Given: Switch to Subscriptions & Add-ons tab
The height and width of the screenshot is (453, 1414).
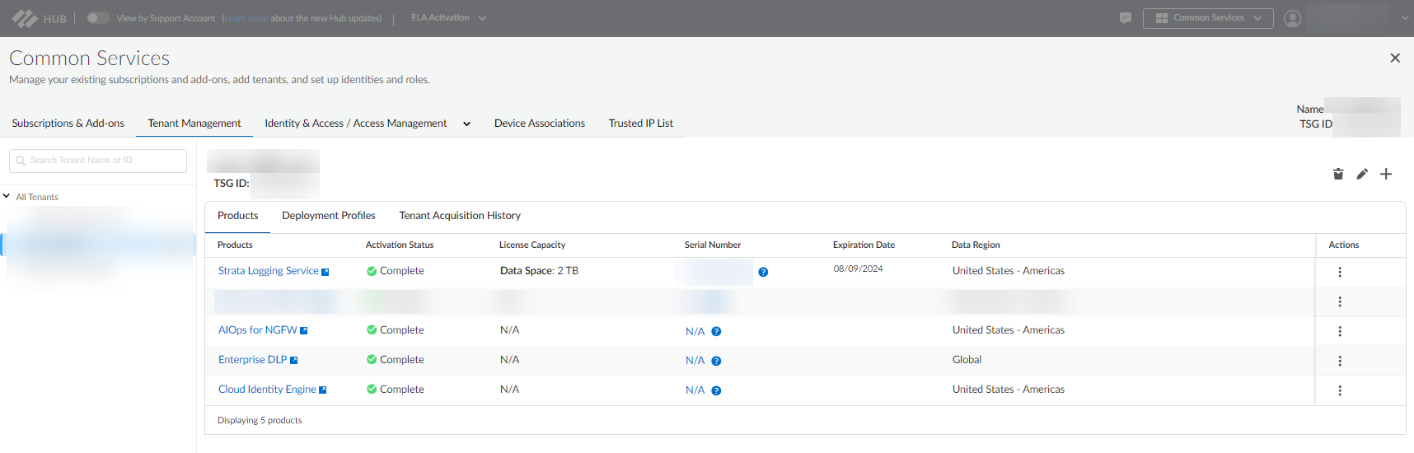Looking at the screenshot, I should tap(68, 123).
